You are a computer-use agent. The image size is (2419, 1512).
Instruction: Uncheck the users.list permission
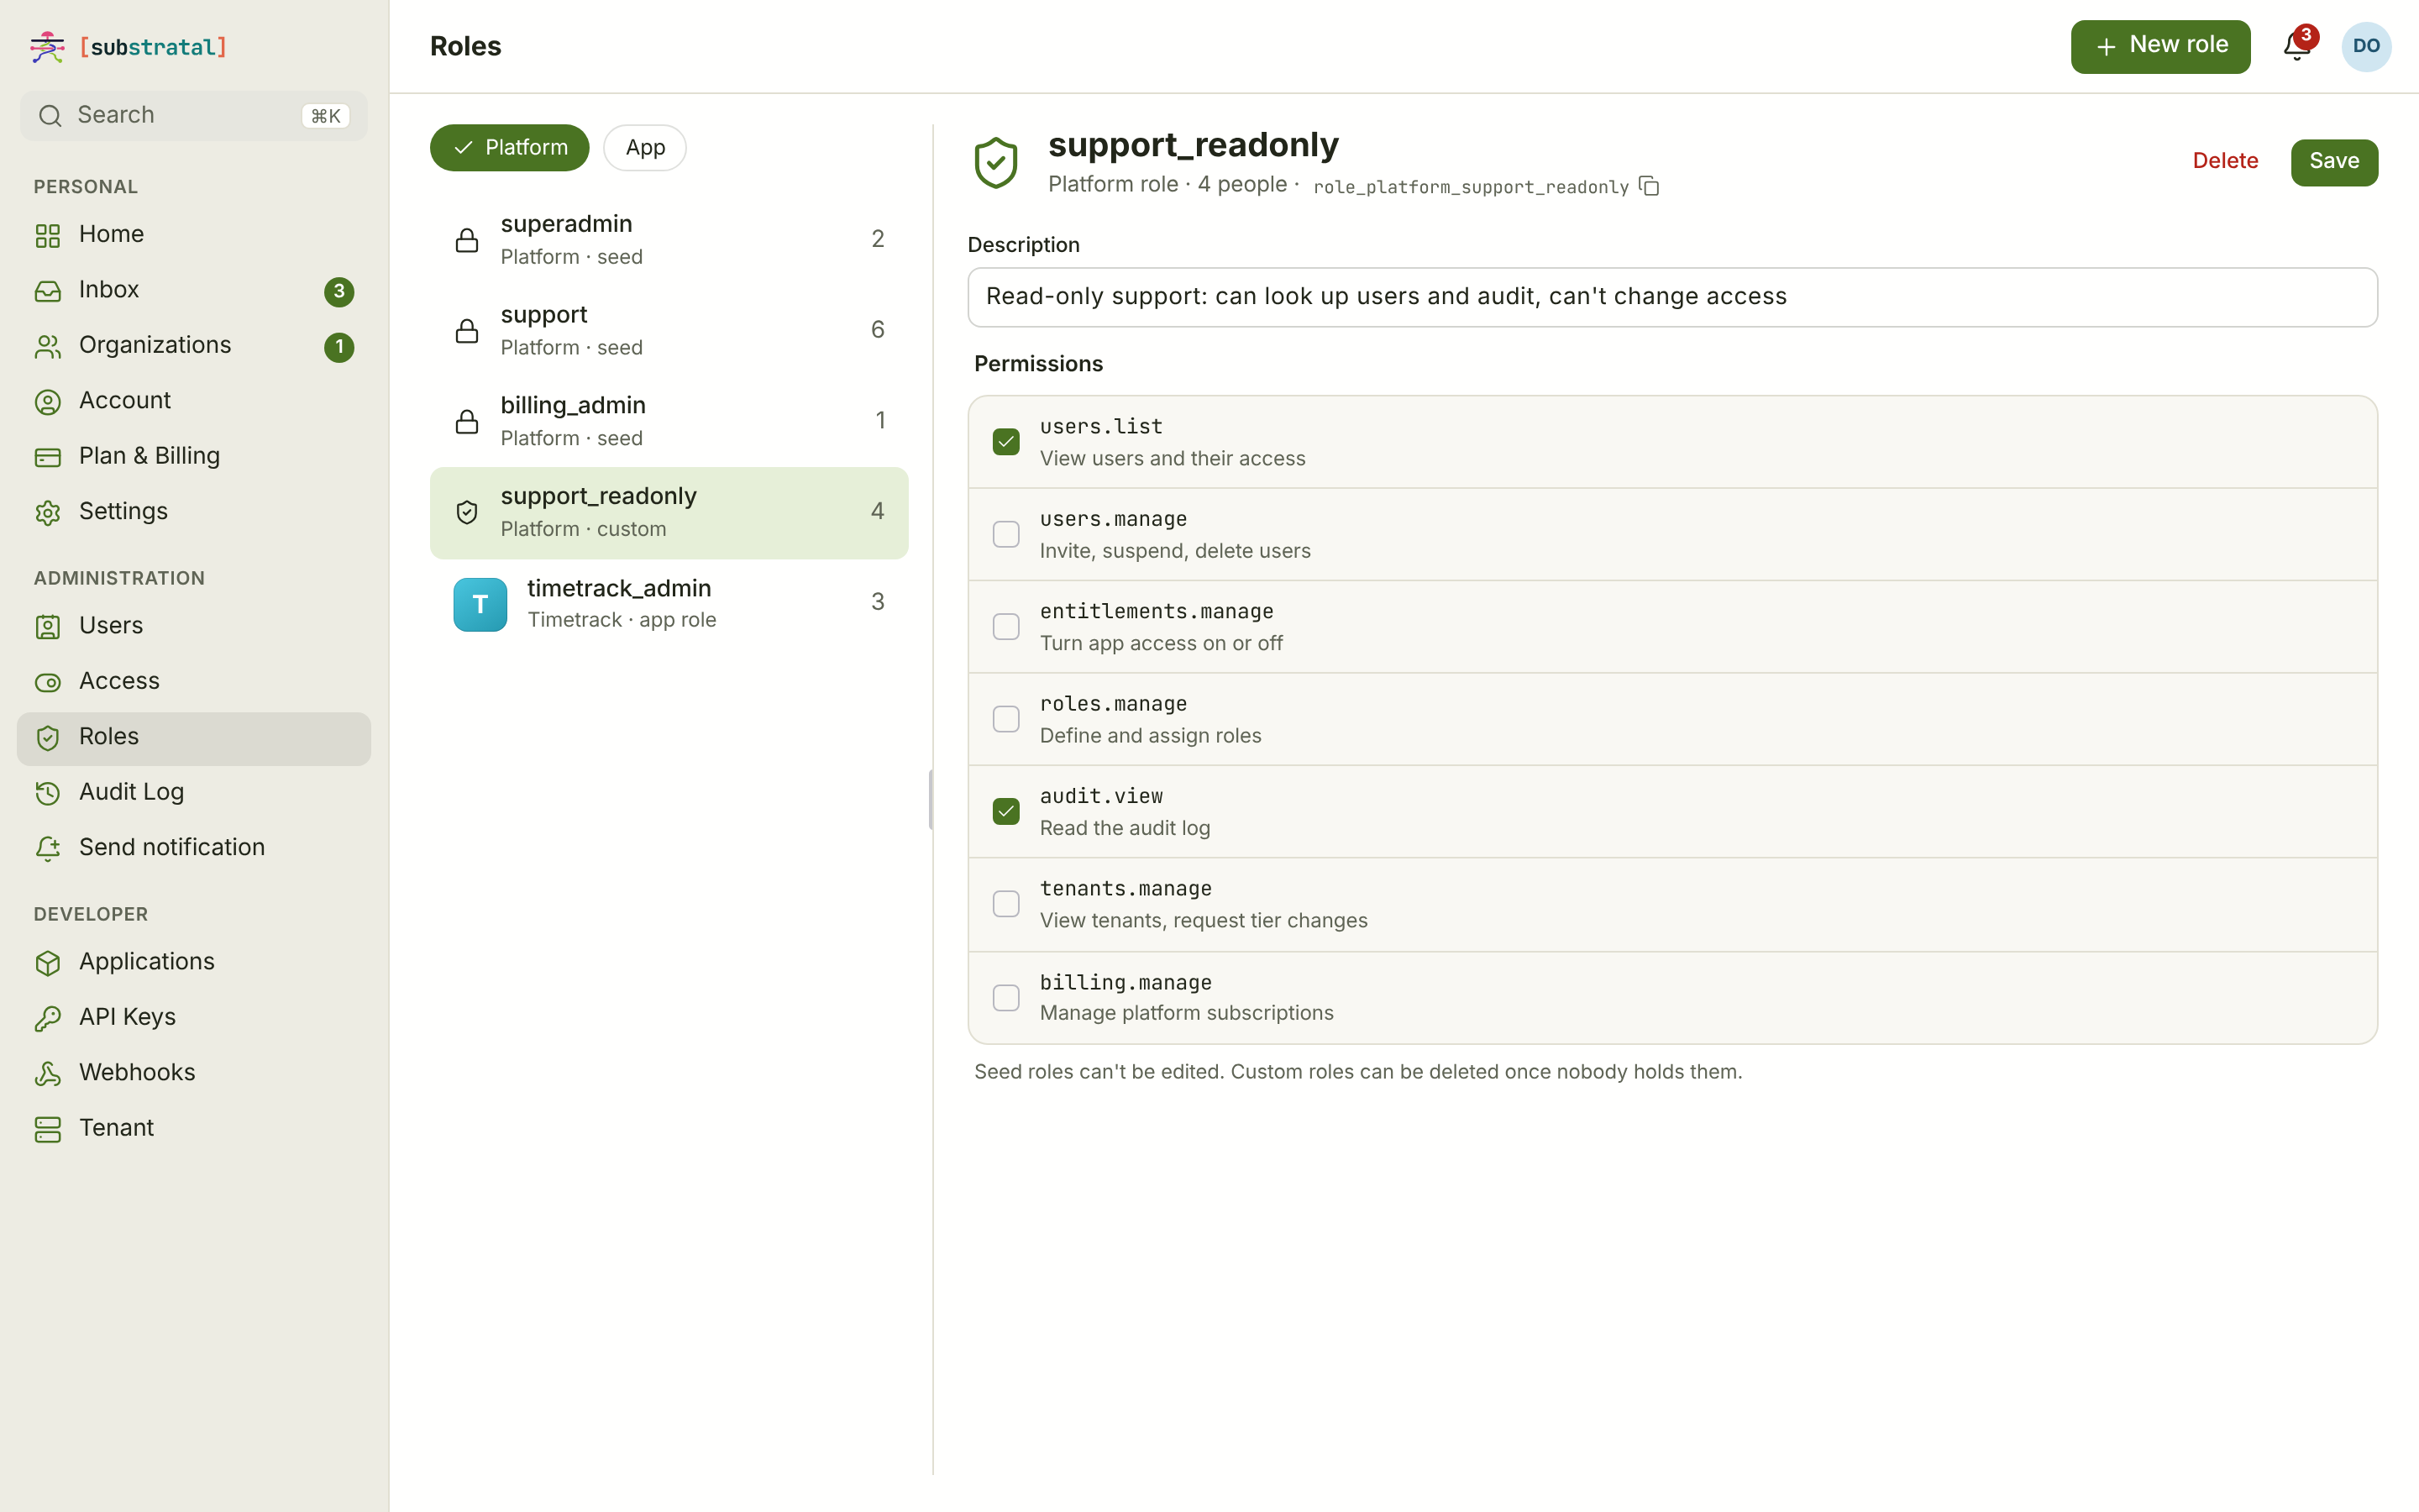coord(1005,441)
